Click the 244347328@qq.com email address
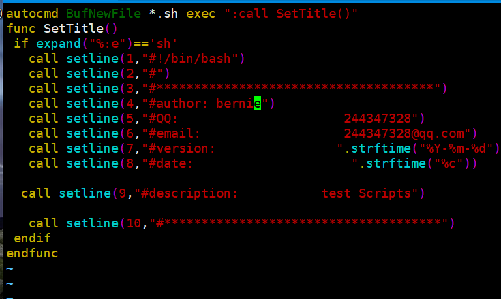Viewport: 501px width, 299px height. pyautogui.click(x=406, y=133)
